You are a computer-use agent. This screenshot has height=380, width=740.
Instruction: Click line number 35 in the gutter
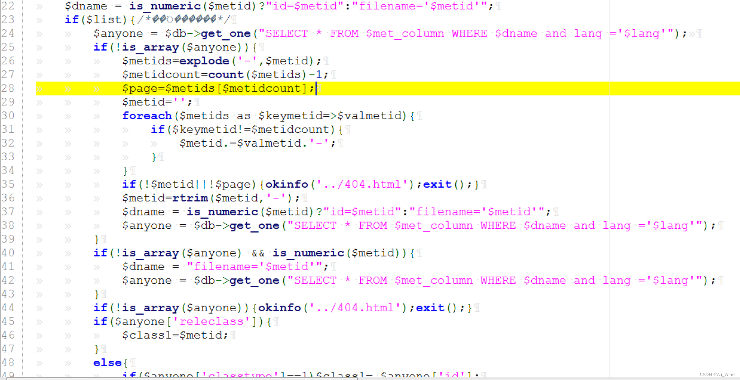coord(8,184)
